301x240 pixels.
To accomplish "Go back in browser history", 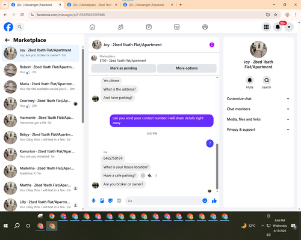I will [5, 15].
